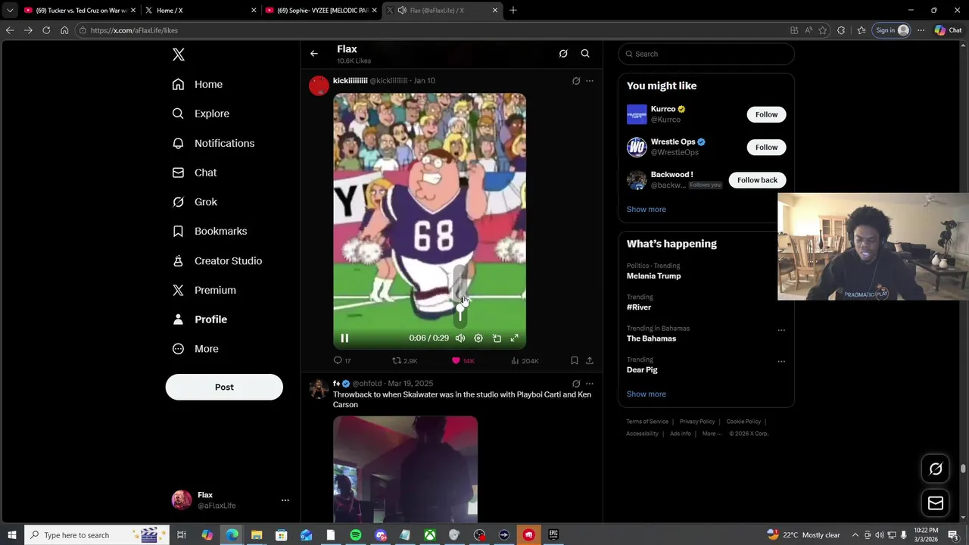969x545 pixels.
Task: Open more options on @ohfold post
Action: (x=590, y=384)
